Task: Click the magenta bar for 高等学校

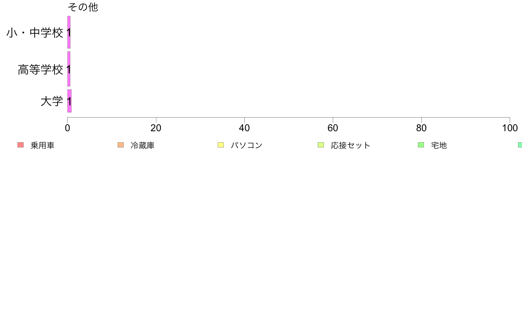Action: [x=69, y=69]
